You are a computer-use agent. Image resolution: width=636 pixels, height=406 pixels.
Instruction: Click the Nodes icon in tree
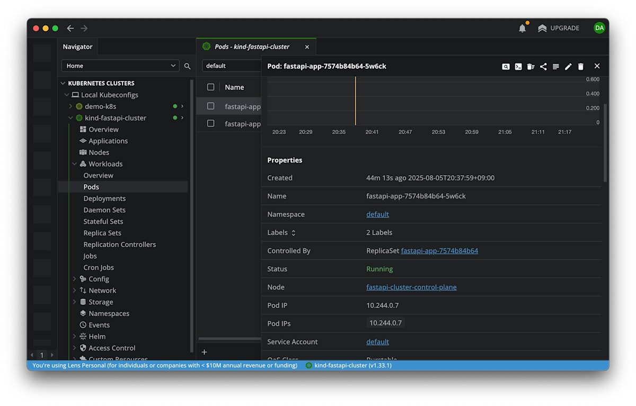coord(83,152)
